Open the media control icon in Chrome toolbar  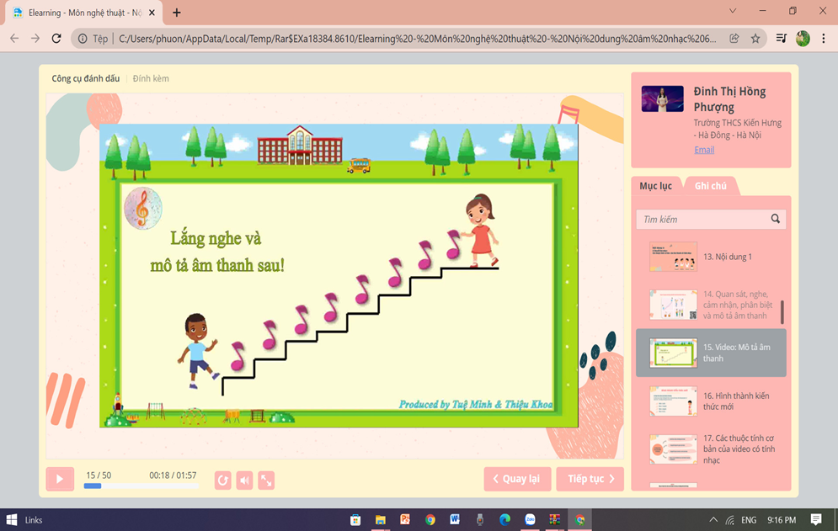pos(782,39)
